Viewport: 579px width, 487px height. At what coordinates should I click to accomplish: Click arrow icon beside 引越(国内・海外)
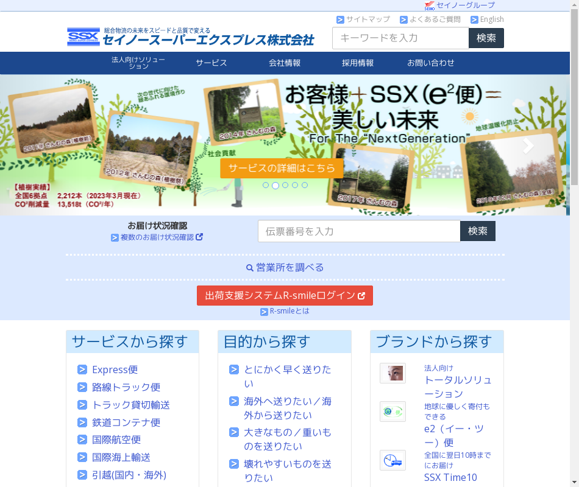[x=82, y=474]
